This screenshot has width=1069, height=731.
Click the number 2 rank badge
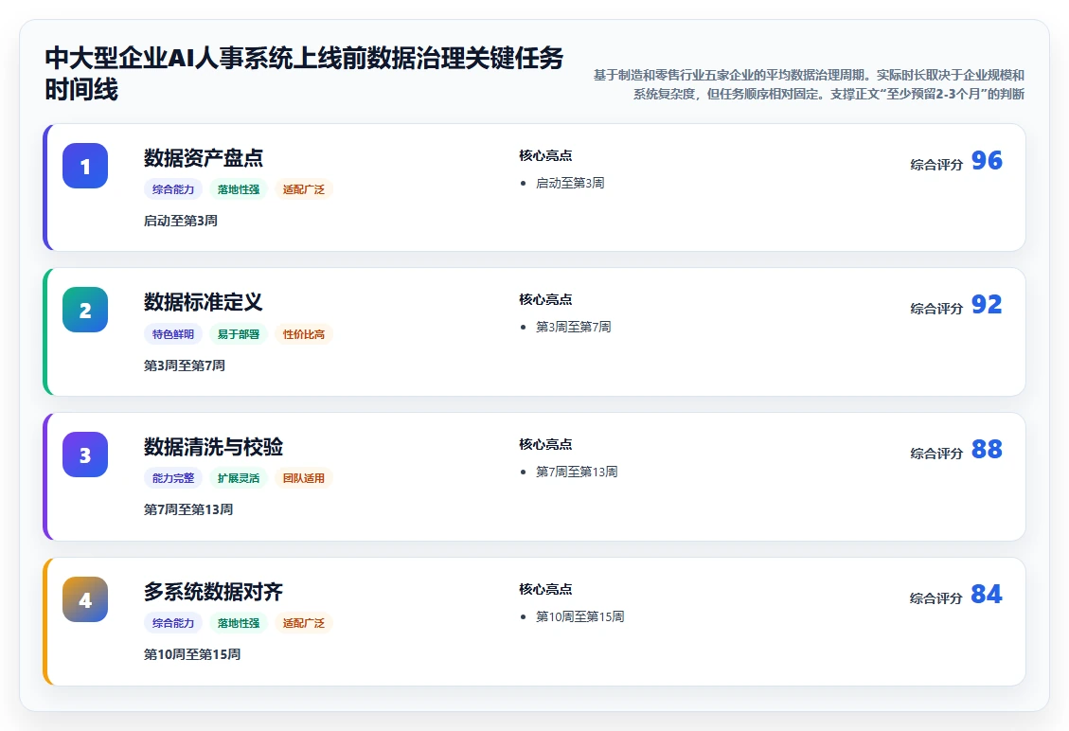[x=85, y=310]
